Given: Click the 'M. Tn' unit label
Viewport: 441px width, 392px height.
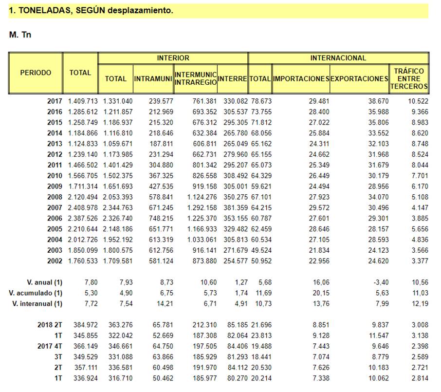Looking at the screenshot, I should (x=20, y=35).
